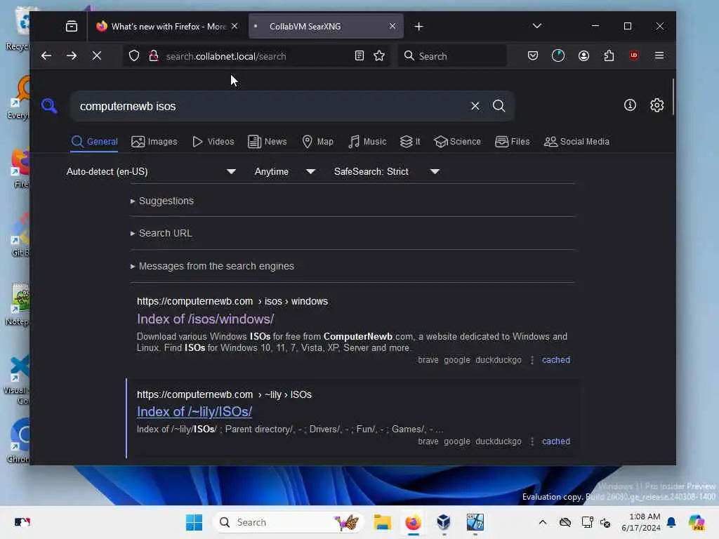Viewport: 719px width, 539px height.
Task: Submit search with the magnifier button
Action: pos(499,106)
